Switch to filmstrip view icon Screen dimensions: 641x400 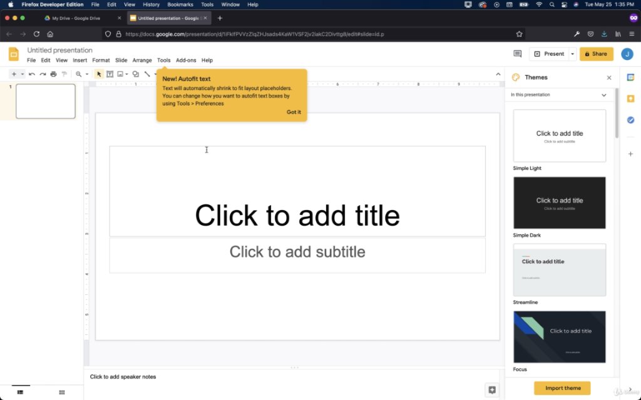point(20,392)
